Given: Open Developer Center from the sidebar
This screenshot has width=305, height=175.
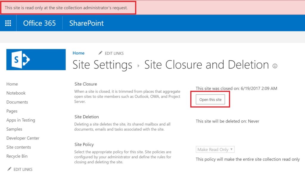Looking at the screenshot, I should [x=23, y=138].
